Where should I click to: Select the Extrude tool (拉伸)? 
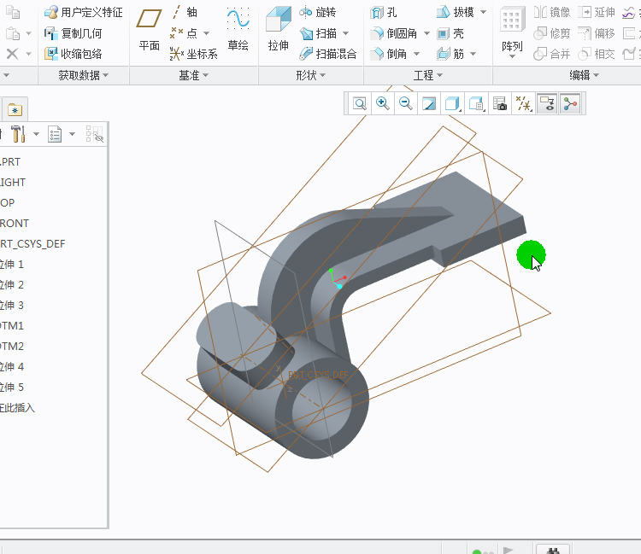point(279,30)
